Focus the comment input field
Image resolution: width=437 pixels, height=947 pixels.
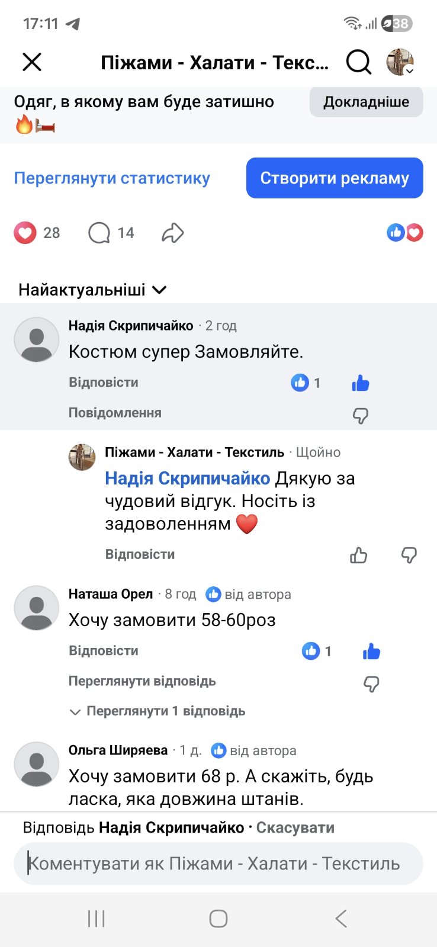pyautogui.click(x=218, y=863)
